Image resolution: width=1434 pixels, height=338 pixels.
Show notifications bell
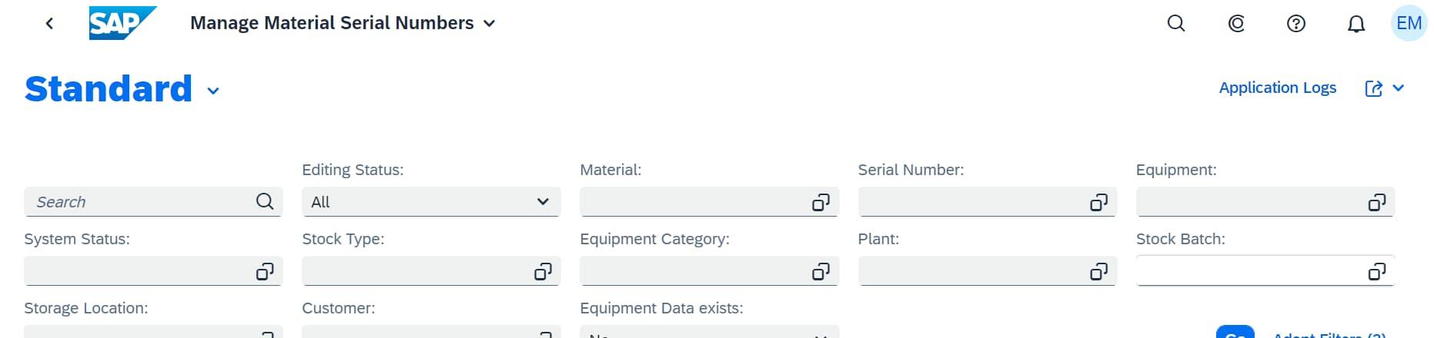[1355, 24]
